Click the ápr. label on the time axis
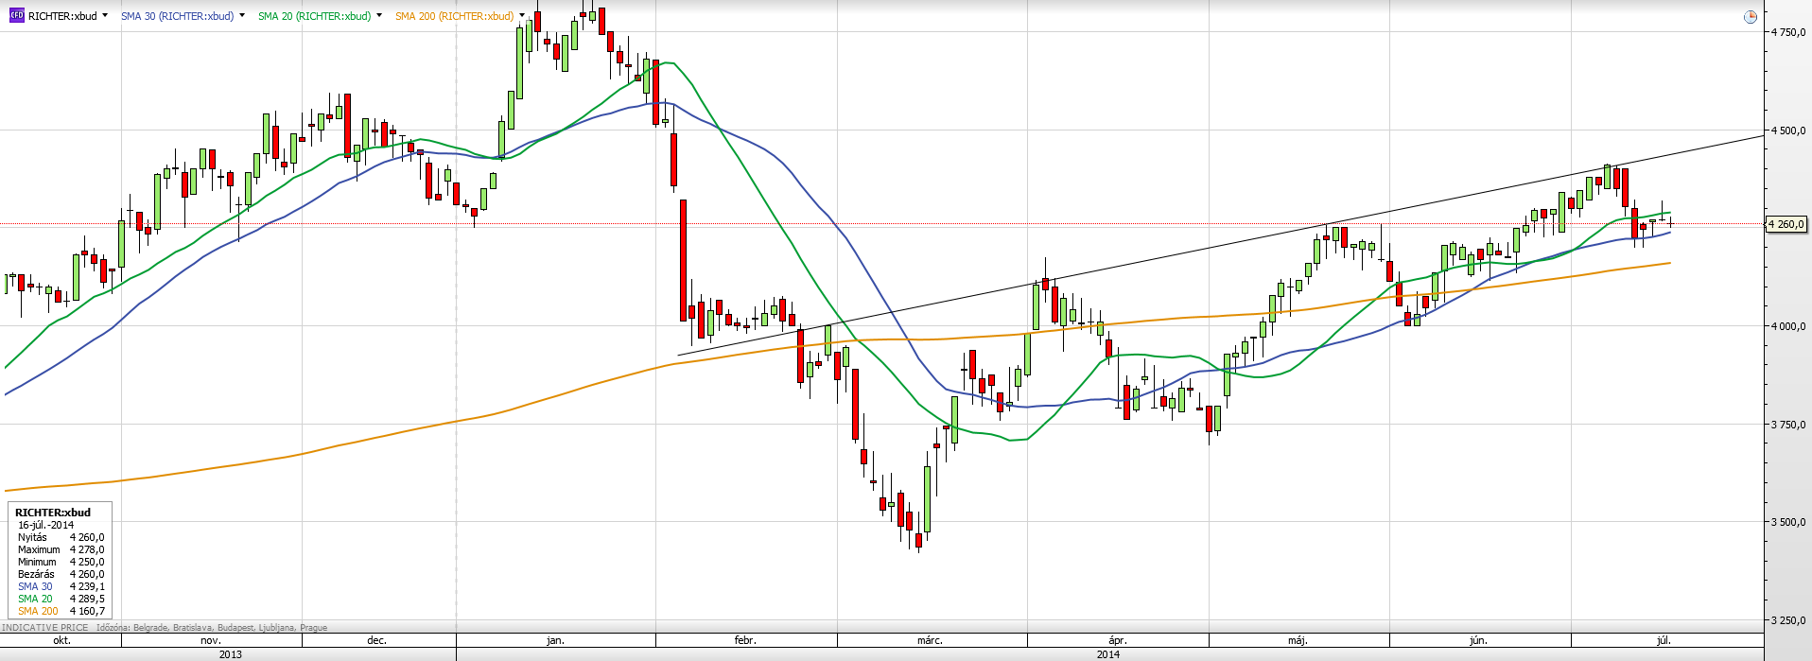Viewport: 1812px width, 661px height. click(x=1117, y=640)
